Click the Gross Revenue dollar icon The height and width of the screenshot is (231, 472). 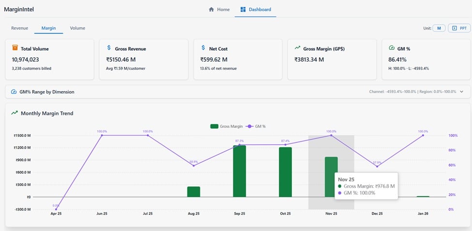coord(109,48)
